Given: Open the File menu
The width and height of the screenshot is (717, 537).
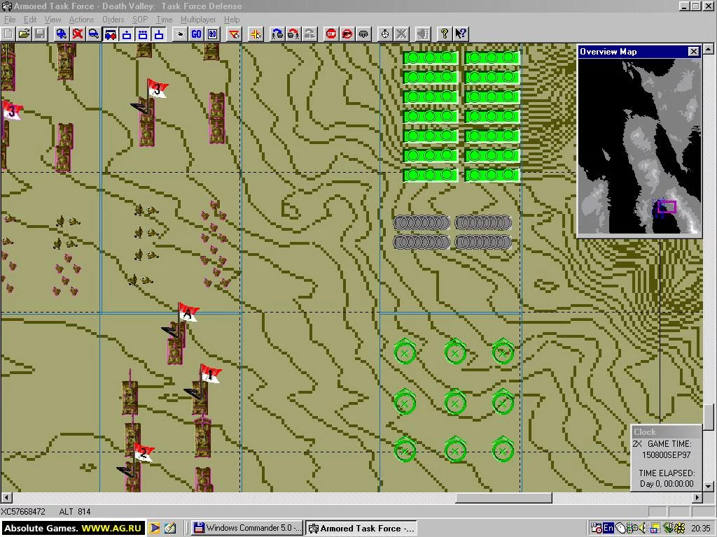Looking at the screenshot, I should click(10, 19).
